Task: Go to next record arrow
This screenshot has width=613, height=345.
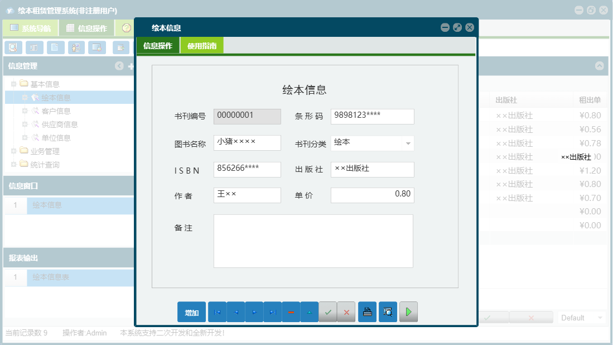Action: coord(254,312)
